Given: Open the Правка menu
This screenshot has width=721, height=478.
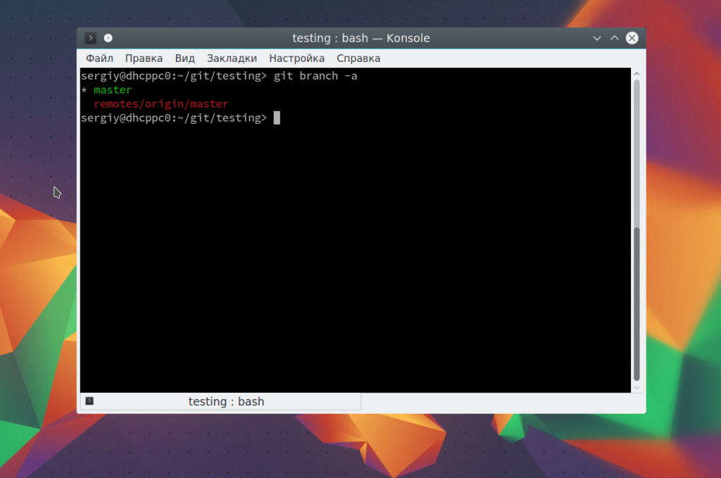Looking at the screenshot, I should click(x=144, y=58).
